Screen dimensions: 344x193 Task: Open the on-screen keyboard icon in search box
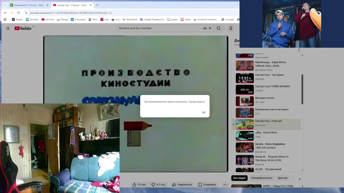pyautogui.click(x=205, y=28)
